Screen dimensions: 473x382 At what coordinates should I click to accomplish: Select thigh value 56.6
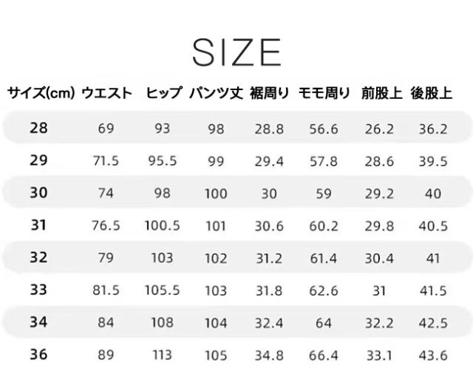[324, 129]
